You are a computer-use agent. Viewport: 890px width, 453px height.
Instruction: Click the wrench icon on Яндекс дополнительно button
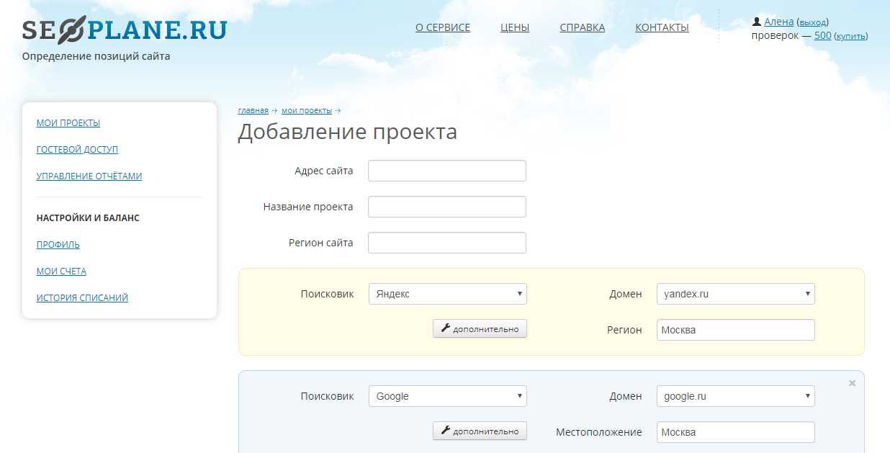pyautogui.click(x=446, y=328)
